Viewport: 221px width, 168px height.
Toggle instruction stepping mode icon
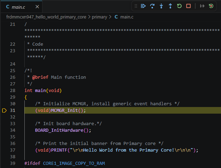(202, 6)
